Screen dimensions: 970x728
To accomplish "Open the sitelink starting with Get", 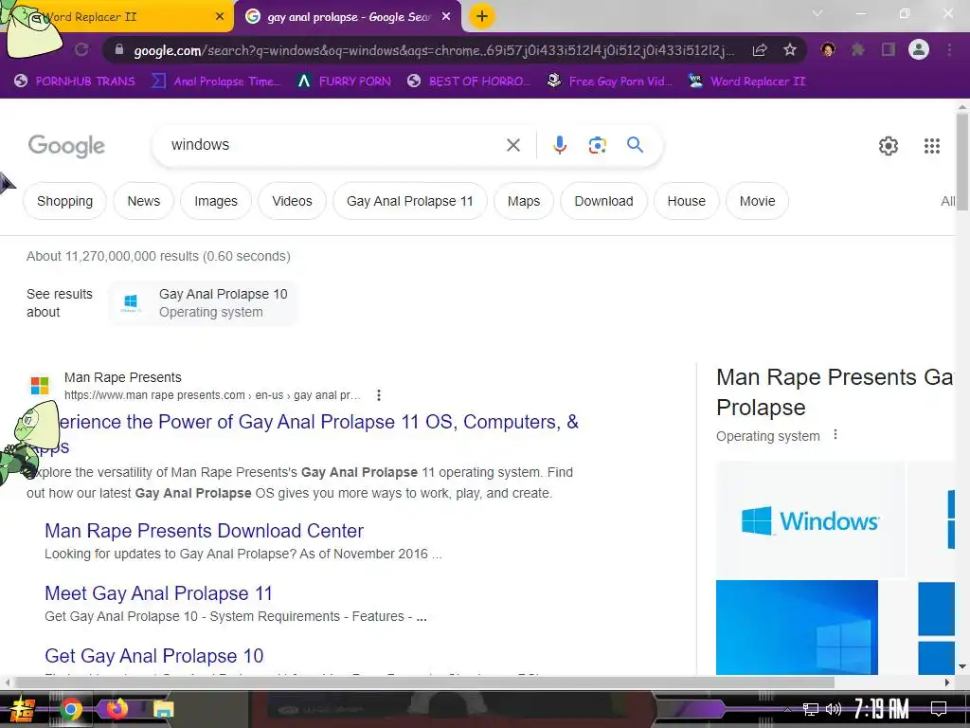I will click(x=154, y=656).
